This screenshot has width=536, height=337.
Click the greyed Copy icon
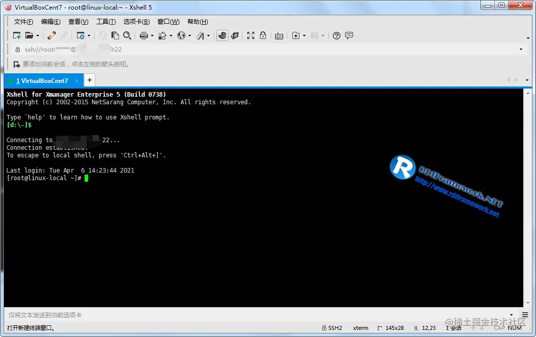pyautogui.click(x=103, y=35)
